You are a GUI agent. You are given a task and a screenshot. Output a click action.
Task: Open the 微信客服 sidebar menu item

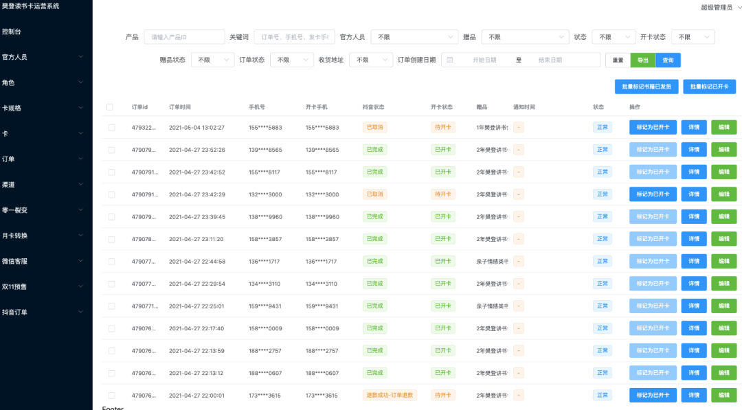click(x=41, y=261)
